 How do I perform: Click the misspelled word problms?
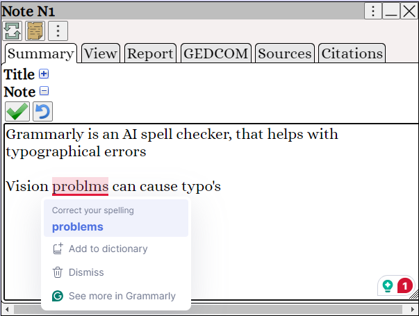click(x=80, y=186)
